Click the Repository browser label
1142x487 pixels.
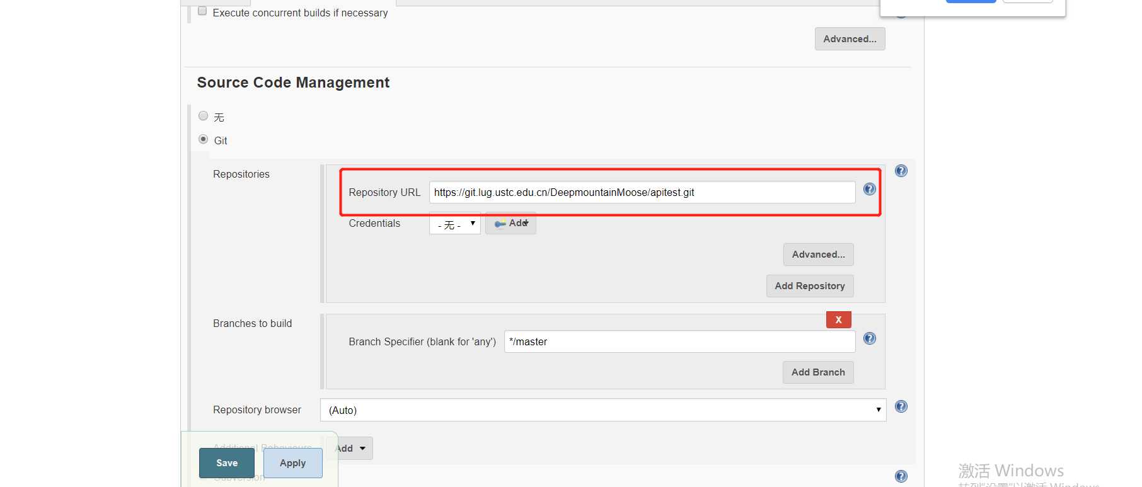257,410
